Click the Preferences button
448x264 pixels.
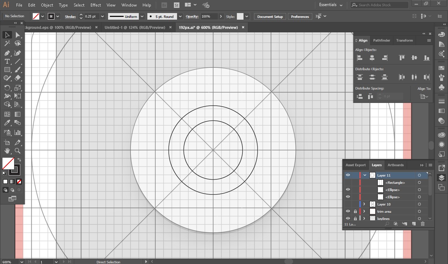point(300,17)
